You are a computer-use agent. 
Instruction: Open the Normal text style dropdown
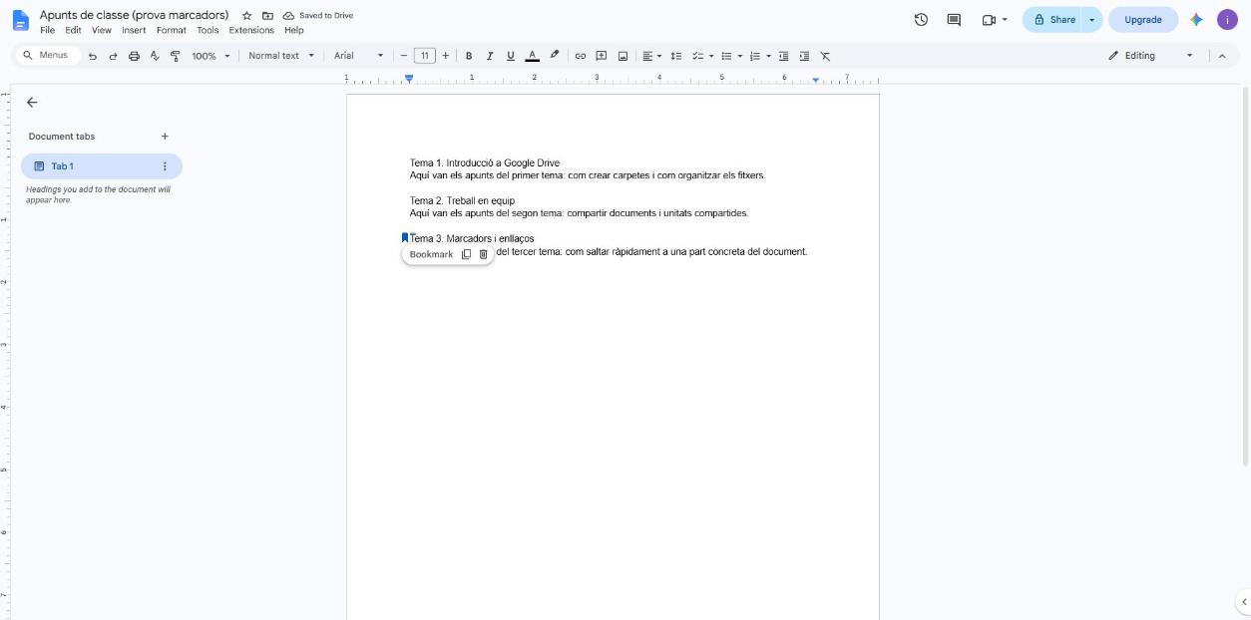tap(281, 56)
